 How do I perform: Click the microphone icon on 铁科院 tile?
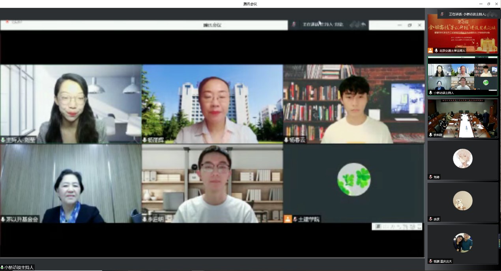(430, 135)
